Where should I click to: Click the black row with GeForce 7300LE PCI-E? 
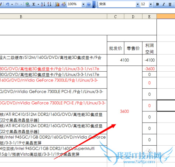(x=53, y=94)
